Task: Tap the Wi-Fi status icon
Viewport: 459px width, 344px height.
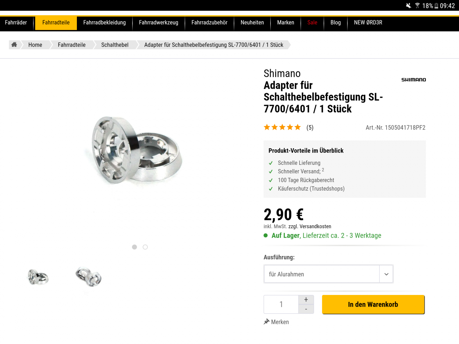Action: point(417,5)
